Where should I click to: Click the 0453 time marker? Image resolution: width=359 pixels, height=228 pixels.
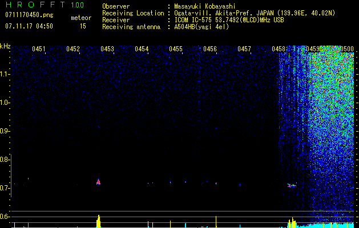[107, 49]
